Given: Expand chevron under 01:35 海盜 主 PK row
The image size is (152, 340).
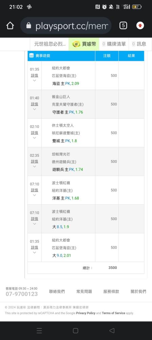Looking at the screenshot, I should (x=35, y=81).
